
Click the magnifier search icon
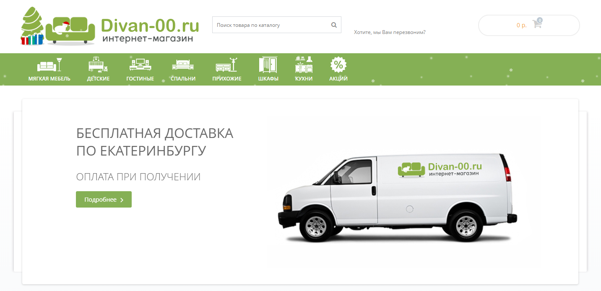(x=334, y=25)
